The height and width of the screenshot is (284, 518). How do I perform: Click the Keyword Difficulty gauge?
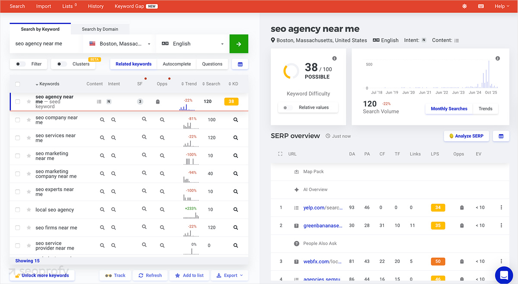tap(291, 72)
